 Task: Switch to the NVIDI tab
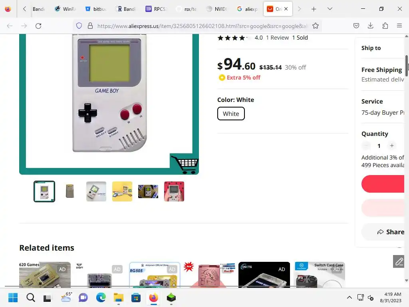pyautogui.click(x=216, y=9)
